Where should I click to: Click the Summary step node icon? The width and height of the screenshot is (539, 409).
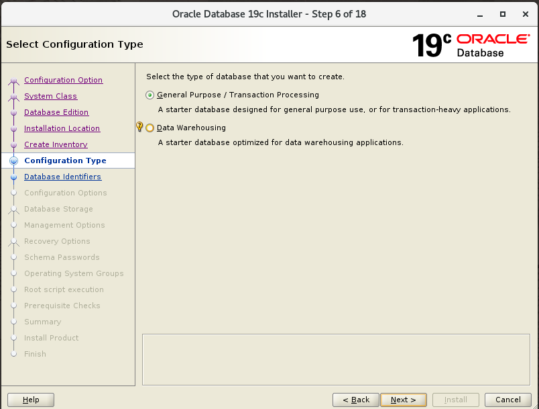pyautogui.click(x=14, y=322)
